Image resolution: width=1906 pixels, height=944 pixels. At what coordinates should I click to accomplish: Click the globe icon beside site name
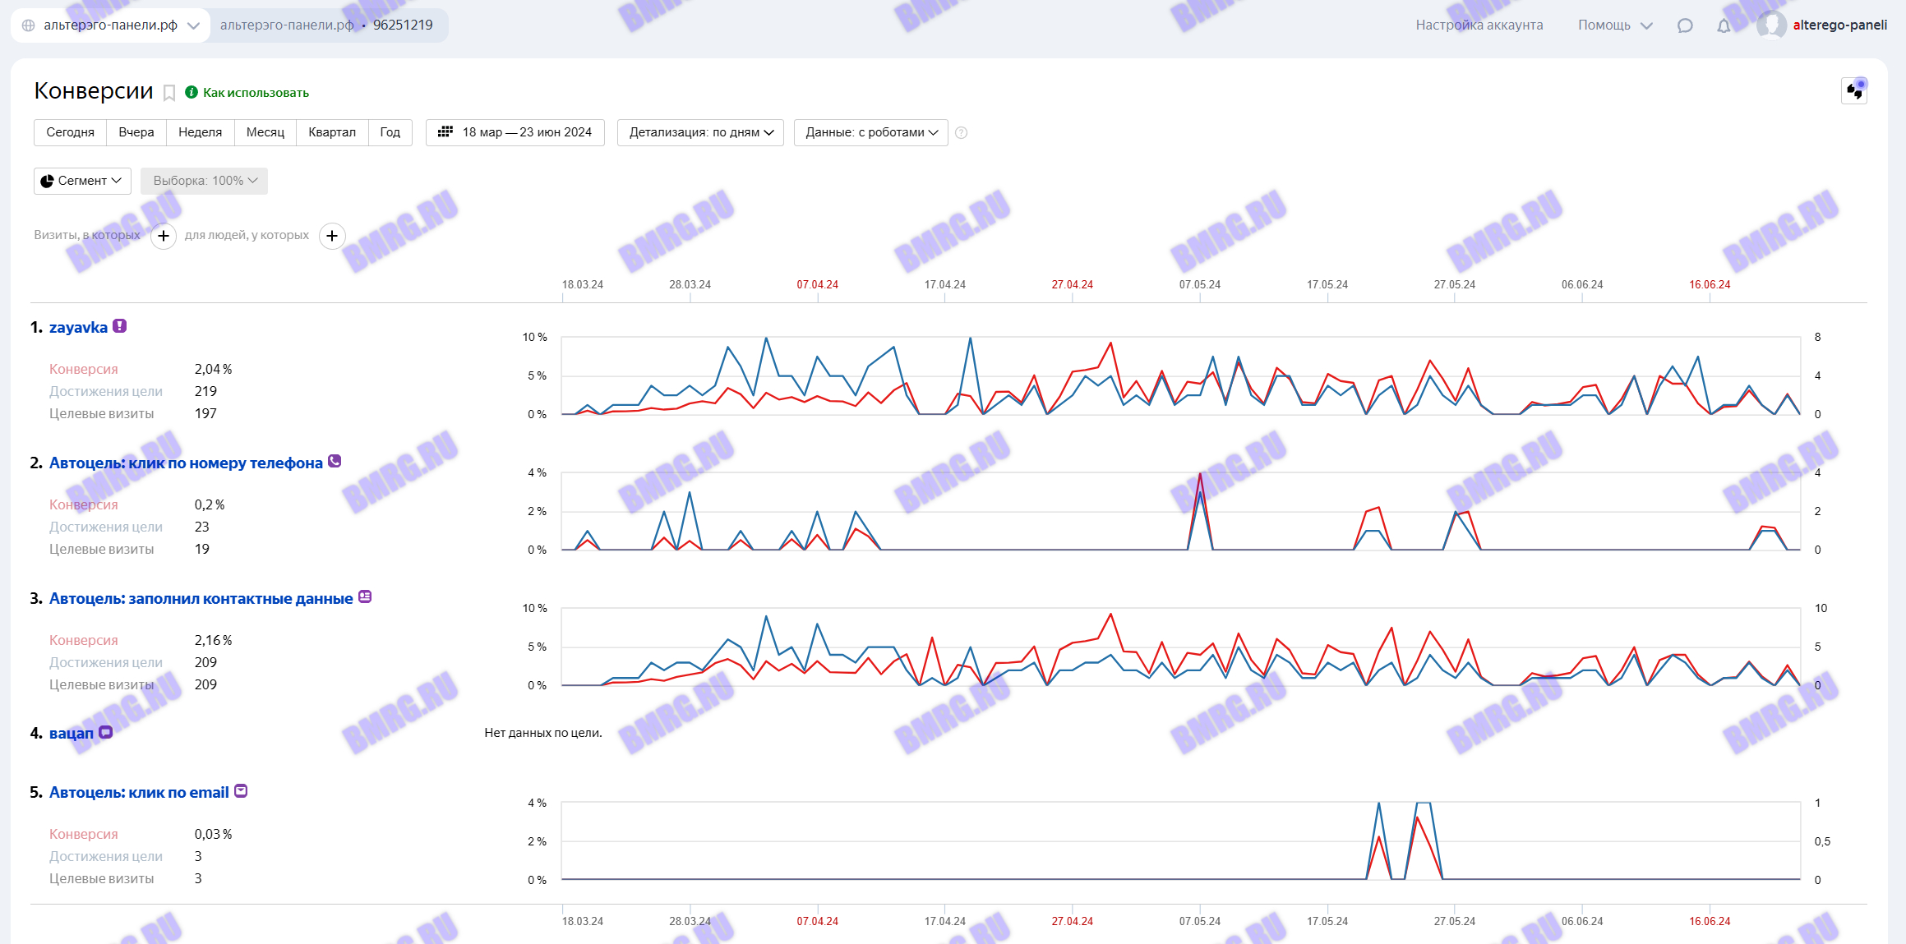[x=28, y=25]
